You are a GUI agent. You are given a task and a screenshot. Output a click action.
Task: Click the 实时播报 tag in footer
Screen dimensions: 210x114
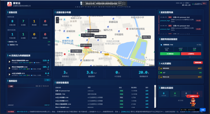(11, 112)
